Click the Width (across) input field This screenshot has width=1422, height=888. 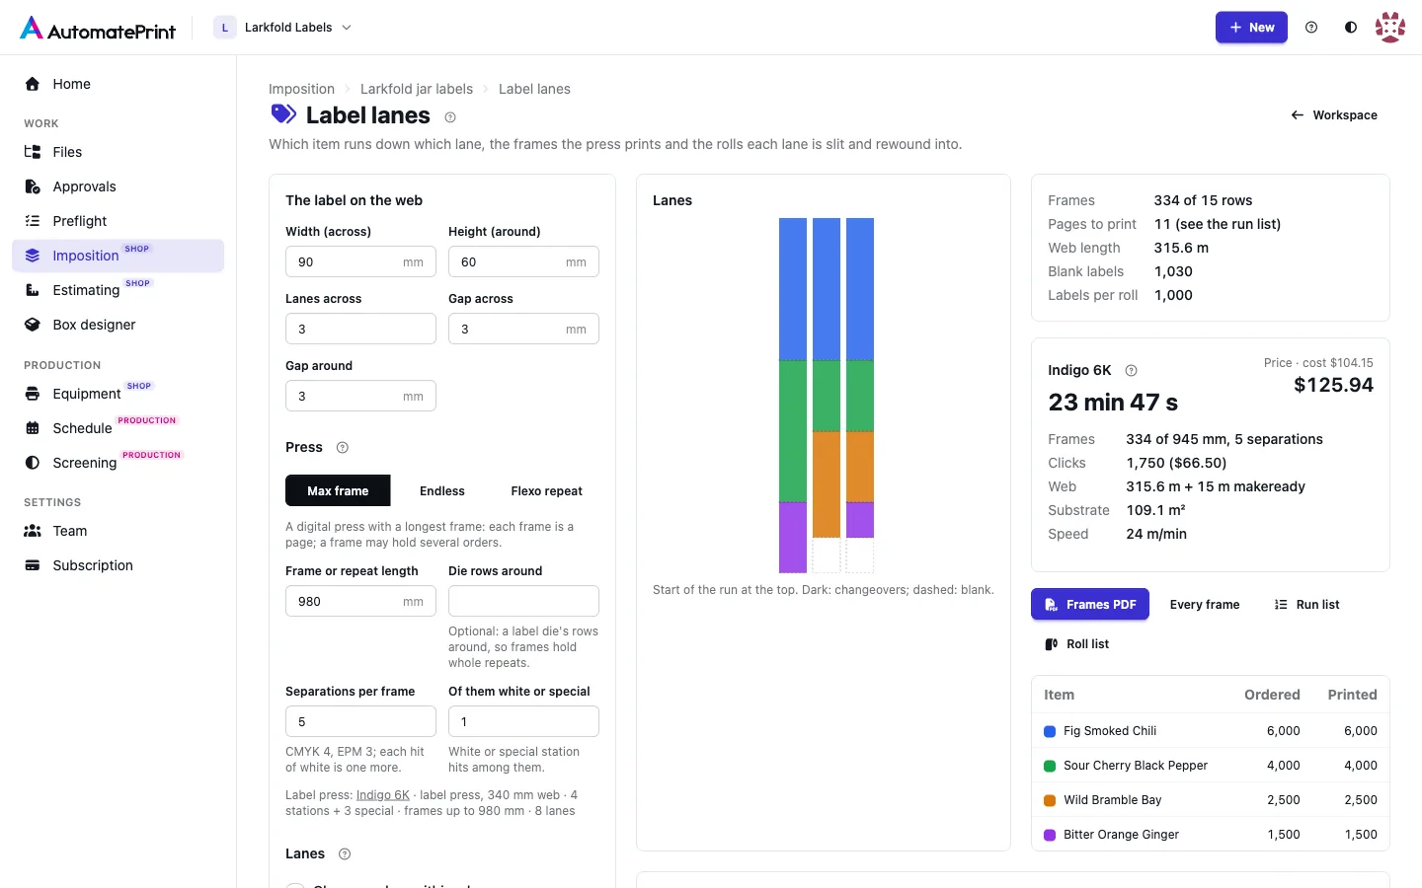click(x=360, y=261)
